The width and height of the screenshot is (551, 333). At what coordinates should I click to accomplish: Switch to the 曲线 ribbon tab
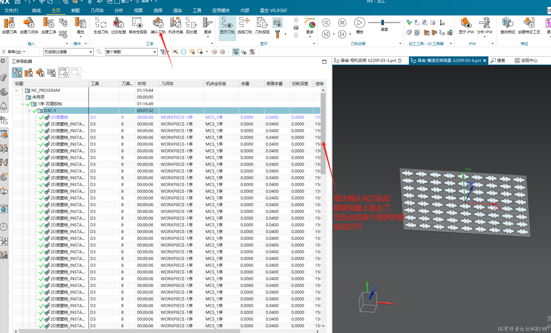pyautogui.click(x=36, y=10)
